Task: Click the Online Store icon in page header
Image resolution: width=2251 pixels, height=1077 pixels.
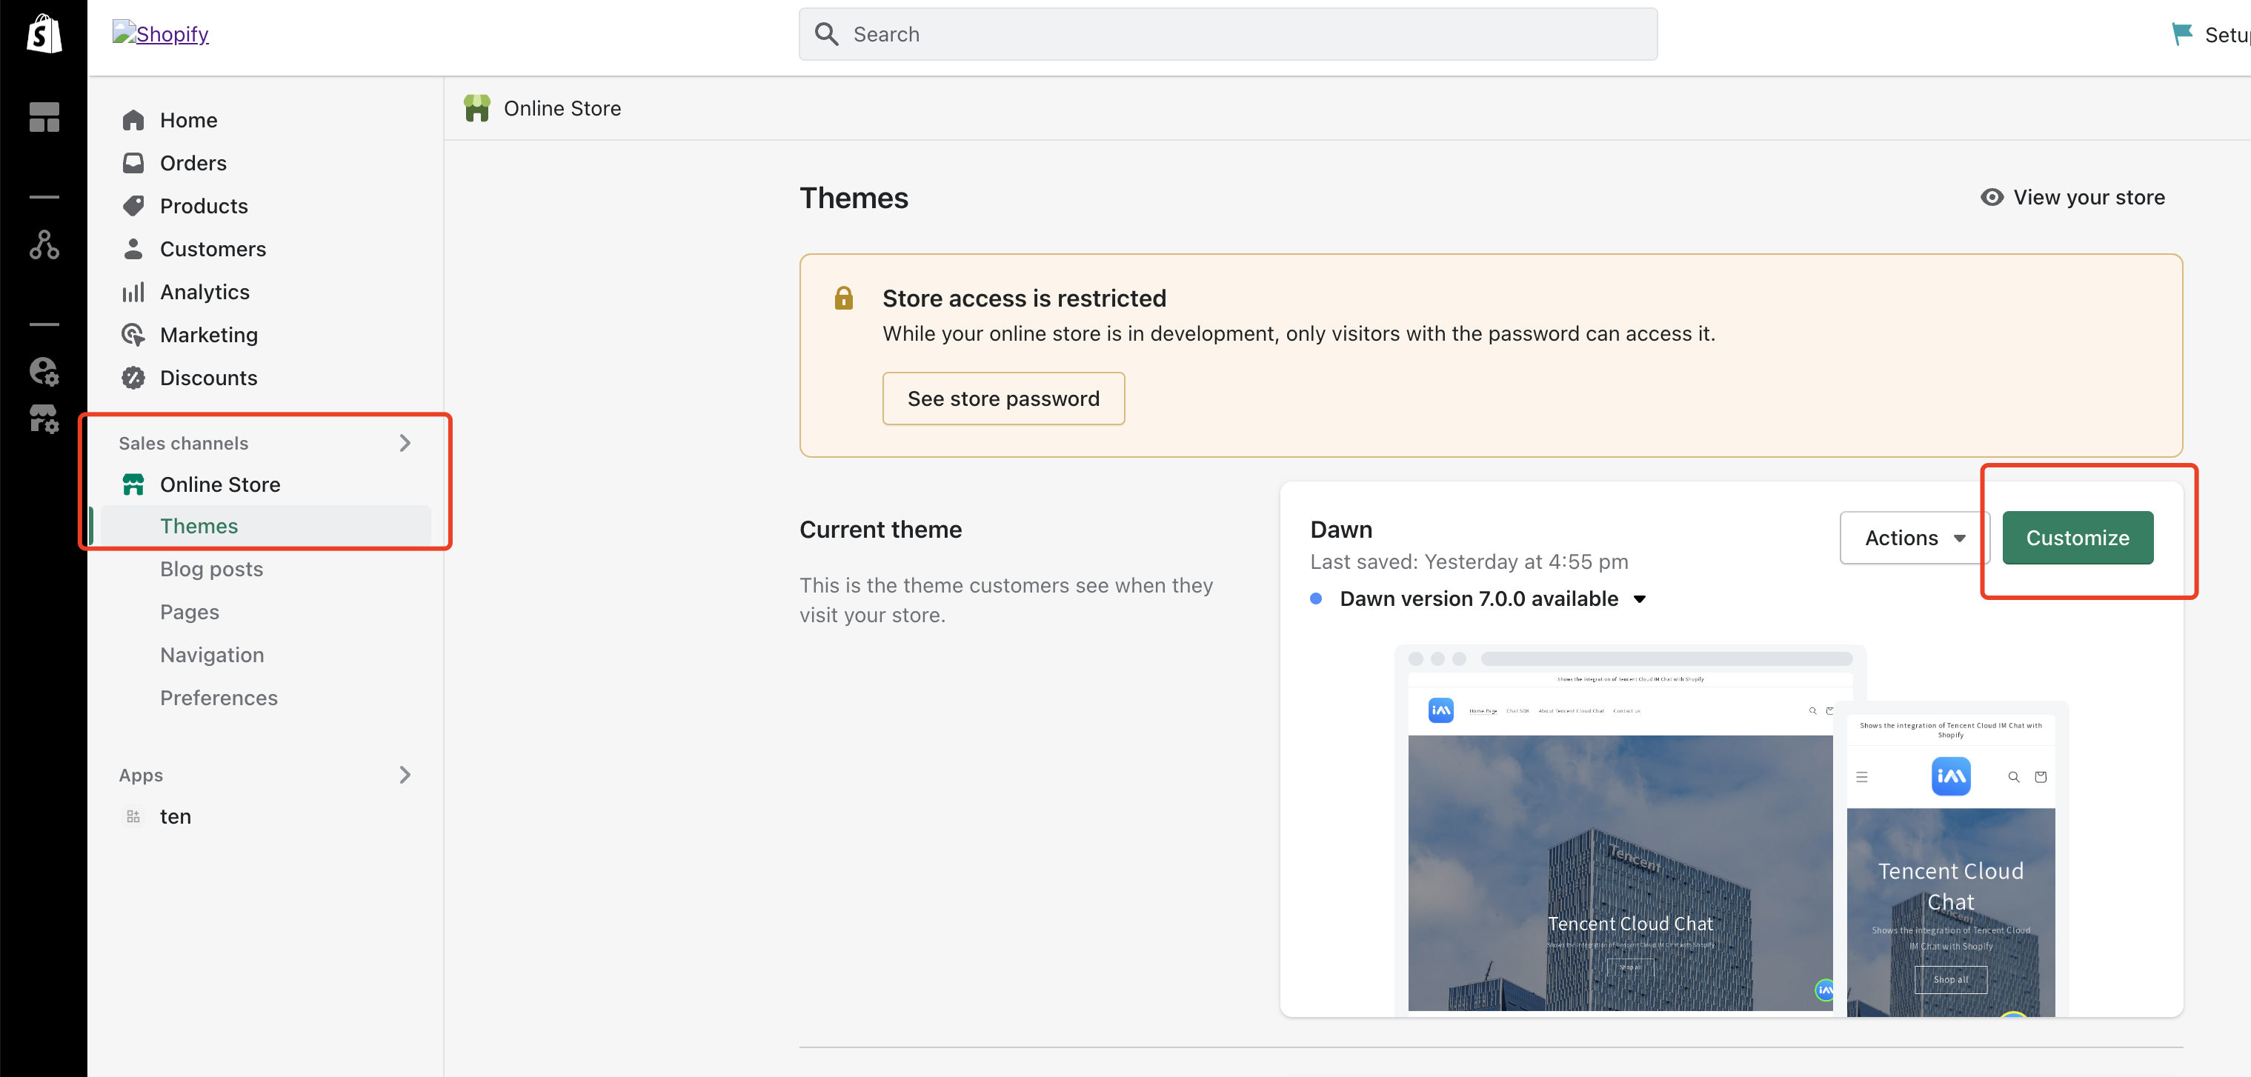Action: (477, 108)
